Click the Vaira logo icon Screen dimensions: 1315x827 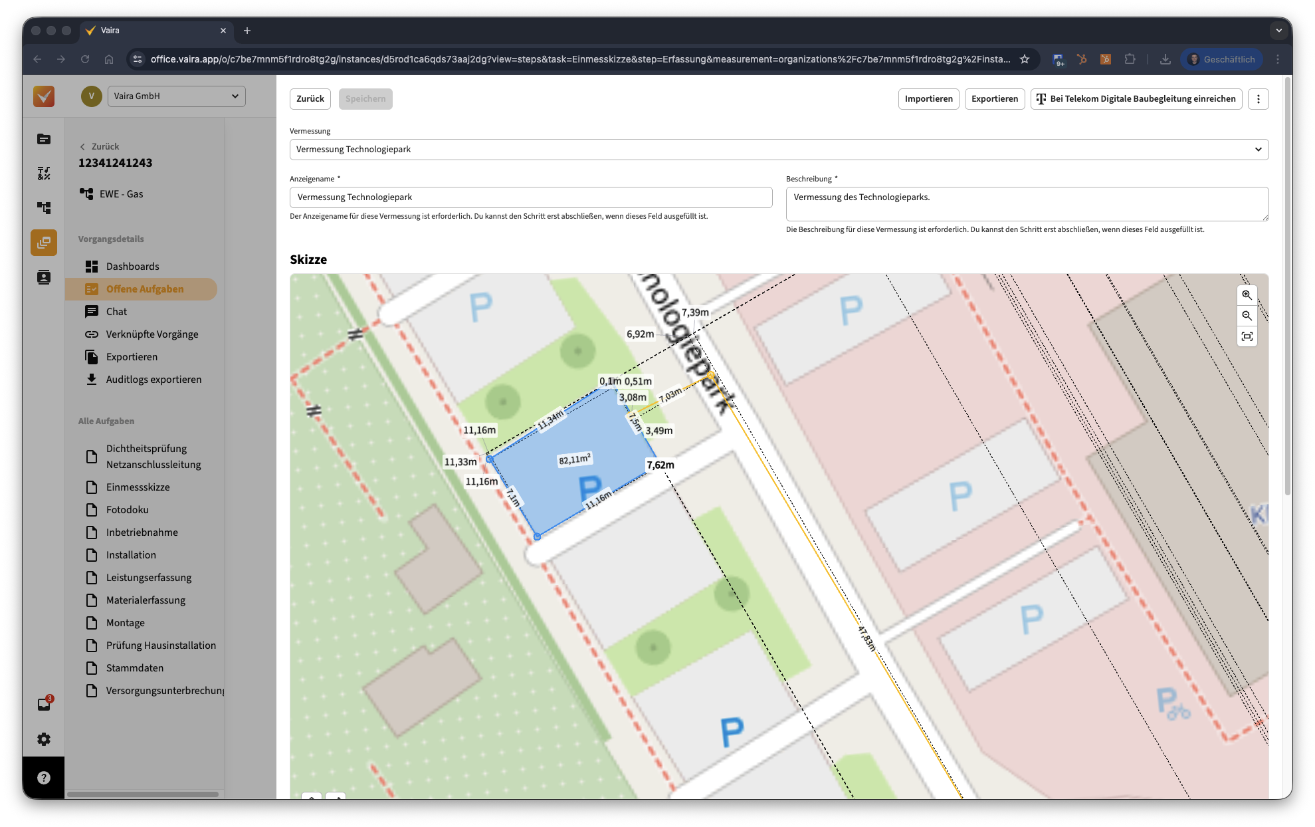[44, 96]
